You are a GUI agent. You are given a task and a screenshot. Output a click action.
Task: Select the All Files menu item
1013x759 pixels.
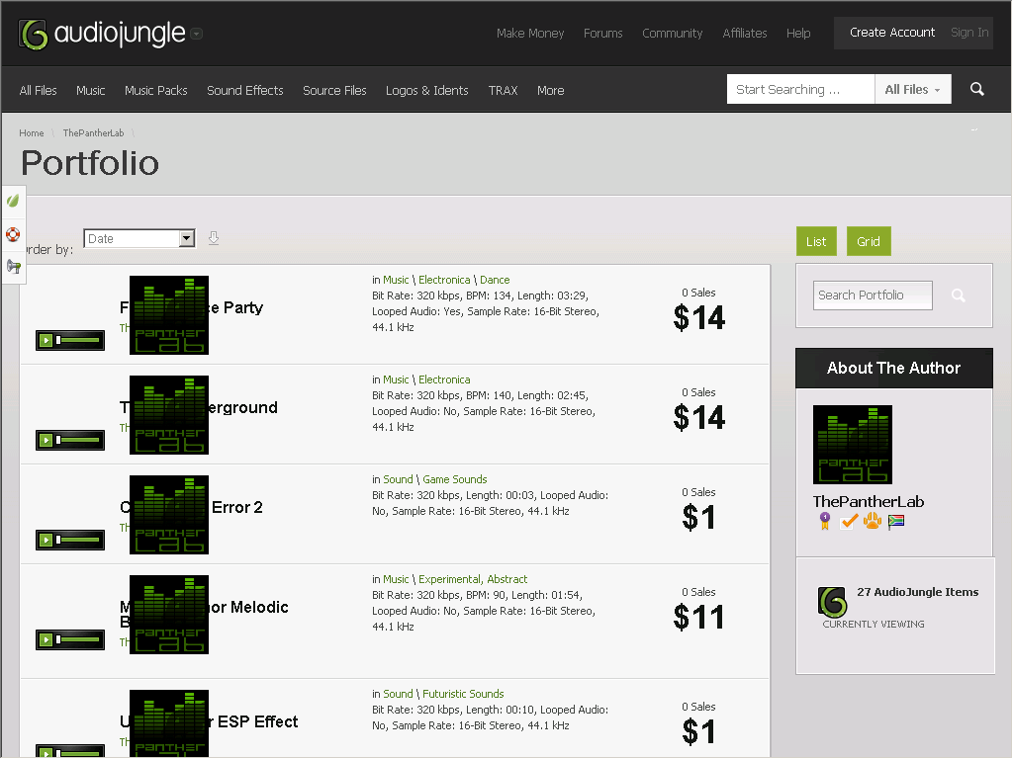[x=39, y=90]
